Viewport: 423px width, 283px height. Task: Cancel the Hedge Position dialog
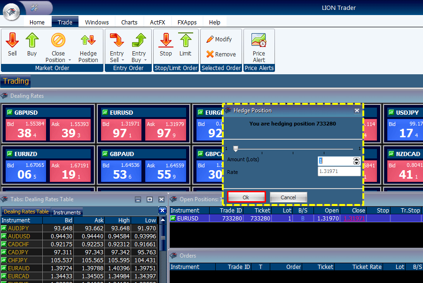tap(288, 197)
